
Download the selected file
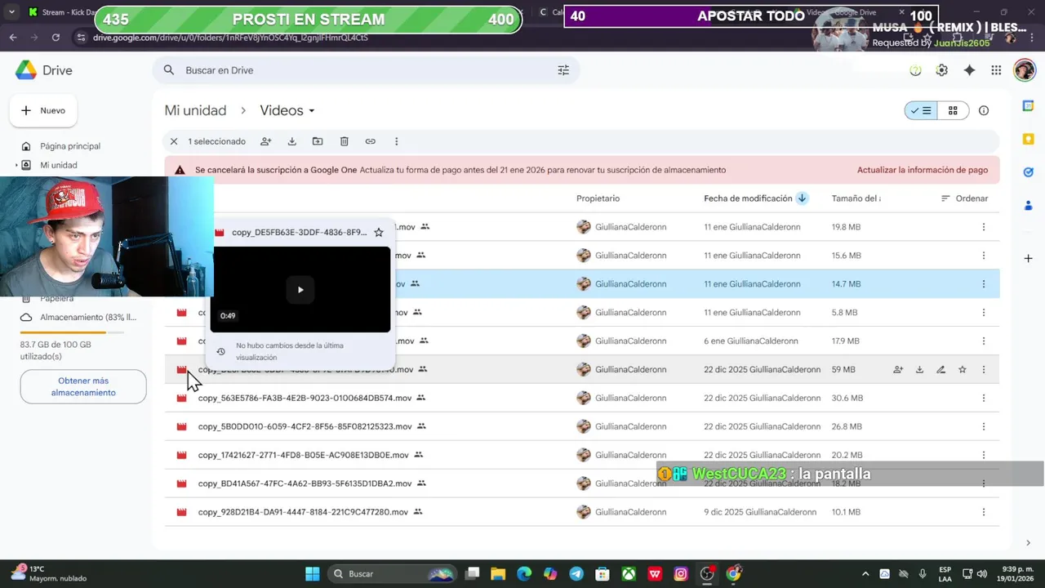(291, 141)
